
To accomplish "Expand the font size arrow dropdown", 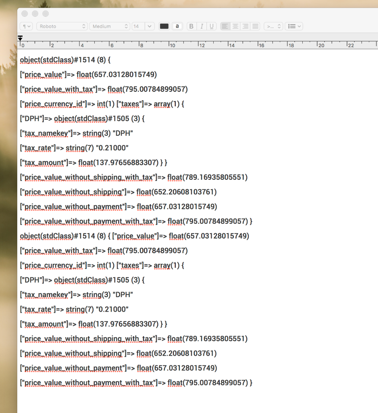I will click(x=149, y=26).
